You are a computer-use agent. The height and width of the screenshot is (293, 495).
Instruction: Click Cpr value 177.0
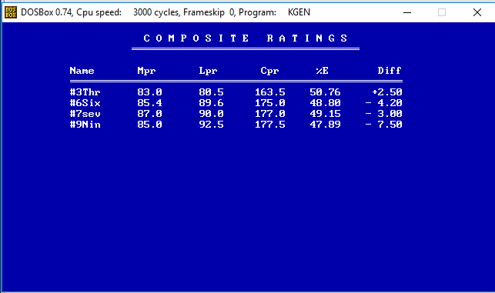[270, 114]
